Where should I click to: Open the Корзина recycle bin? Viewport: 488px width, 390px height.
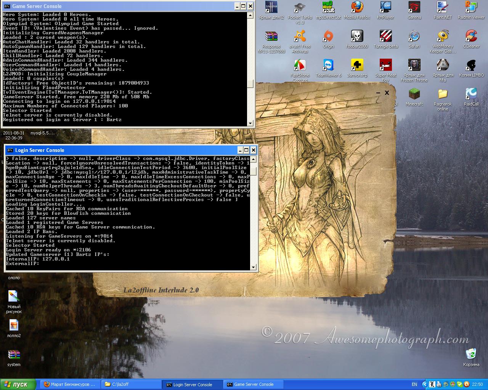[471, 357]
